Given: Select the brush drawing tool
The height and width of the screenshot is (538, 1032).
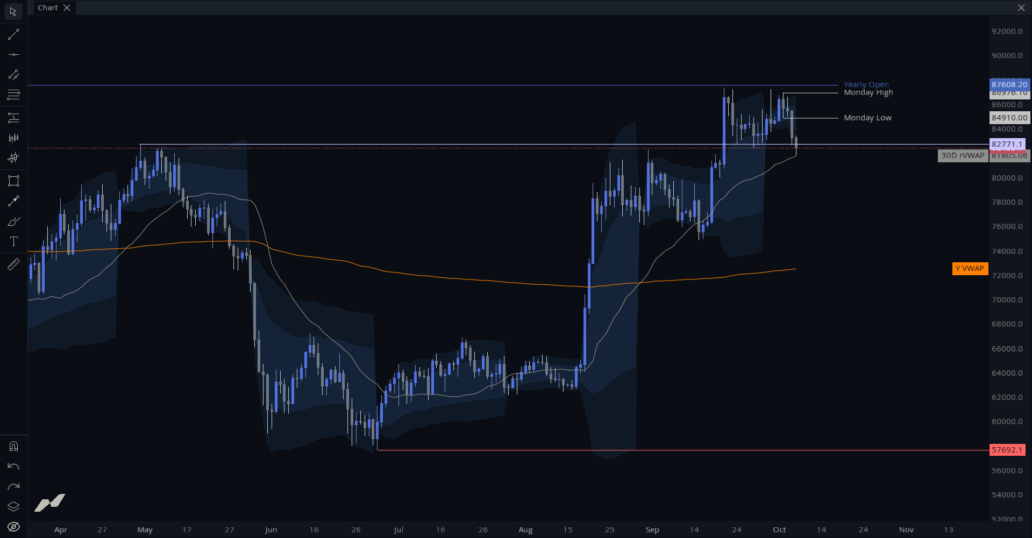Looking at the screenshot, I should (13, 221).
